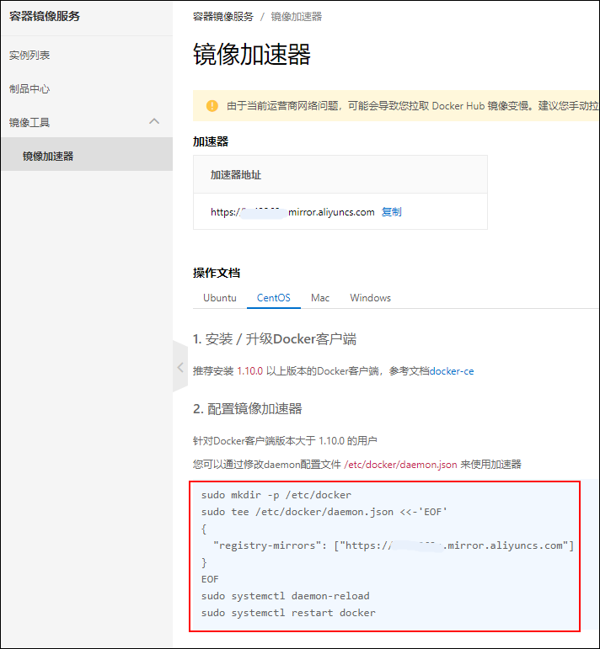
Task: Click the registry-mirrors code line
Action: point(394,545)
